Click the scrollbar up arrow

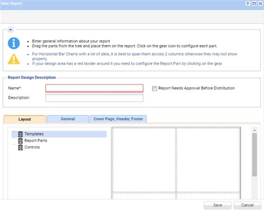pos(255,130)
